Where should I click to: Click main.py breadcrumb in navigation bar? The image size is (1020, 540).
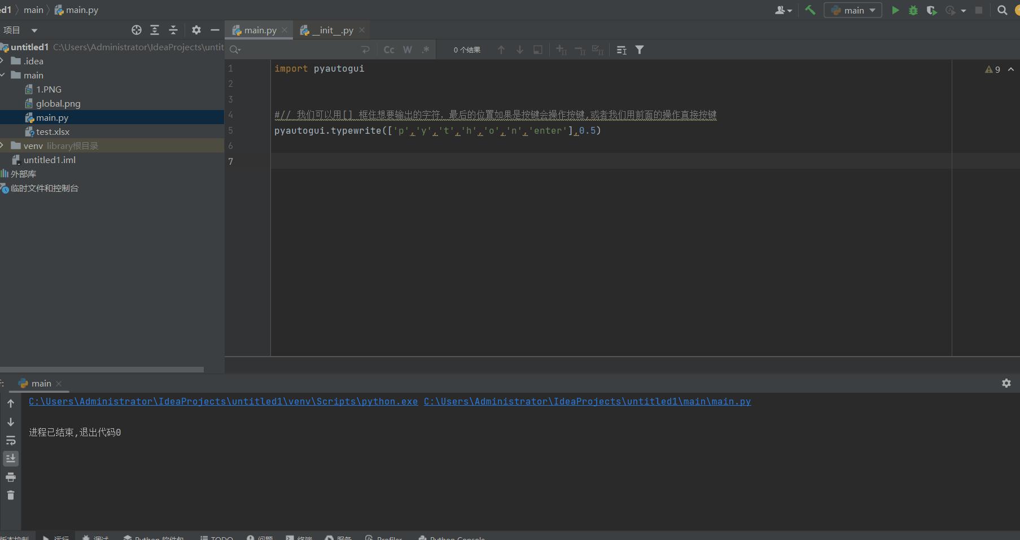click(76, 10)
